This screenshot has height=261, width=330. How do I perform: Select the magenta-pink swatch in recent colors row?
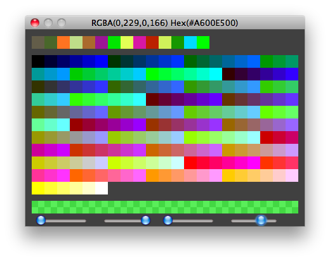140,42
